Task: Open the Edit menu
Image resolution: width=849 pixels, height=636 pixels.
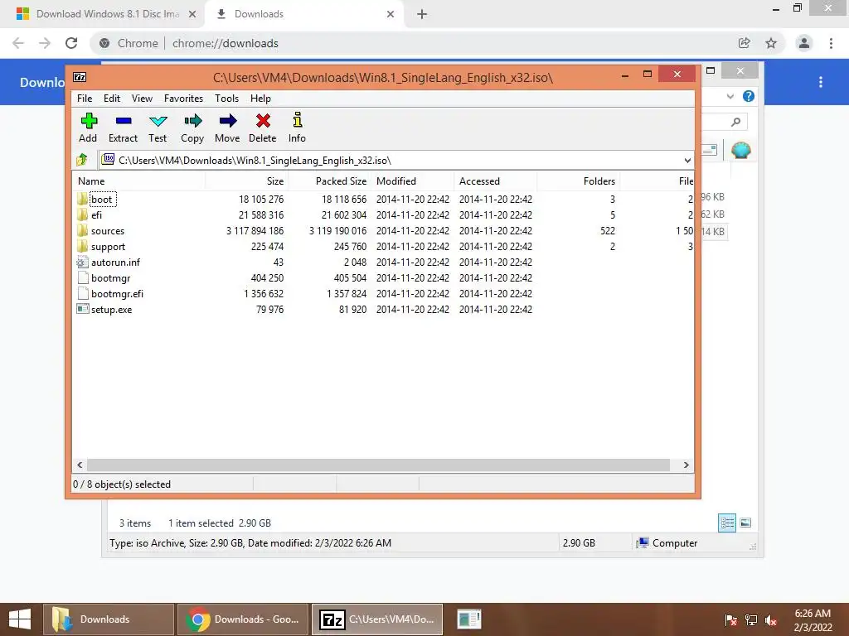Action: pos(112,99)
